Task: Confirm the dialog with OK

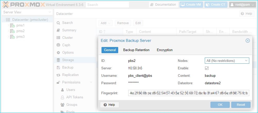Action: (x=220, y=105)
